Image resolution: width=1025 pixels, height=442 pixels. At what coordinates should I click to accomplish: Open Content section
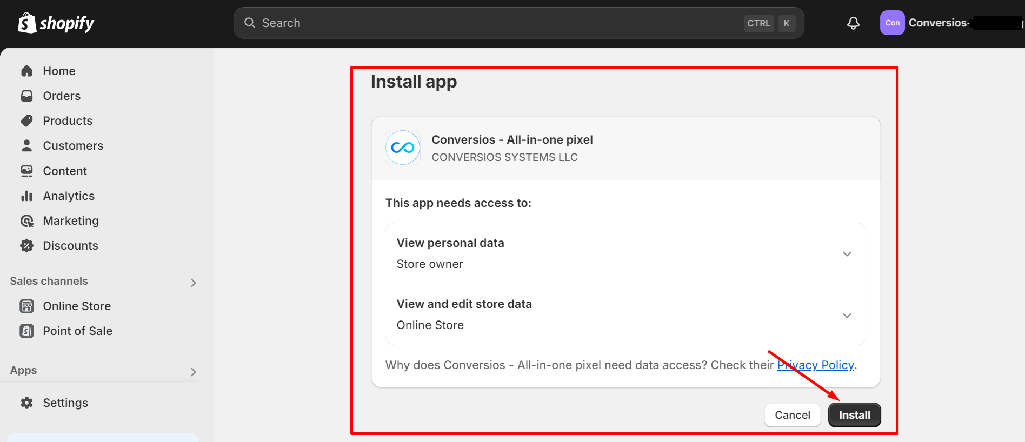pyautogui.click(x=65, y=171)
